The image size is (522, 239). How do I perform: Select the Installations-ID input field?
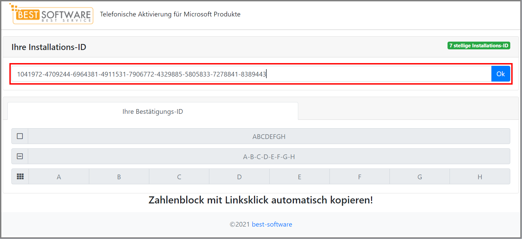(250, 74)
